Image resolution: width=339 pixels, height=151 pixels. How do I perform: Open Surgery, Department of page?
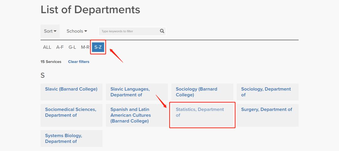(266, 109)
